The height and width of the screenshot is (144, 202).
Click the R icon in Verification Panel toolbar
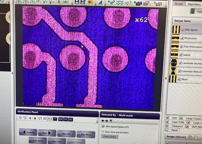coord(35,118)
